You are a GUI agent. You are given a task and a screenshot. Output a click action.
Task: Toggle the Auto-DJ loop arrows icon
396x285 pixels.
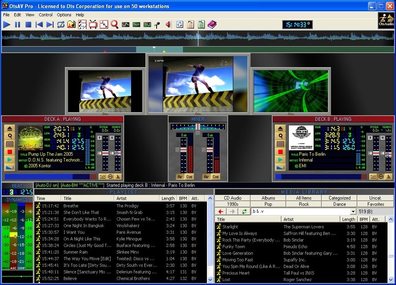click(61, 25)
